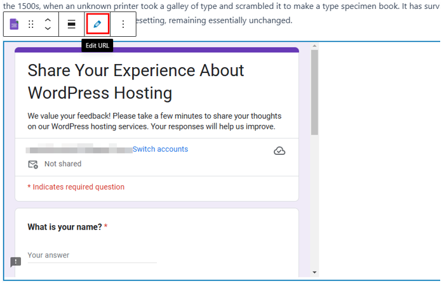Viewport: 444px width, 283px height.
Task: Click the 'Share Your Experience About WordPress Hosting' title
Action: click(x=136, y=82)
